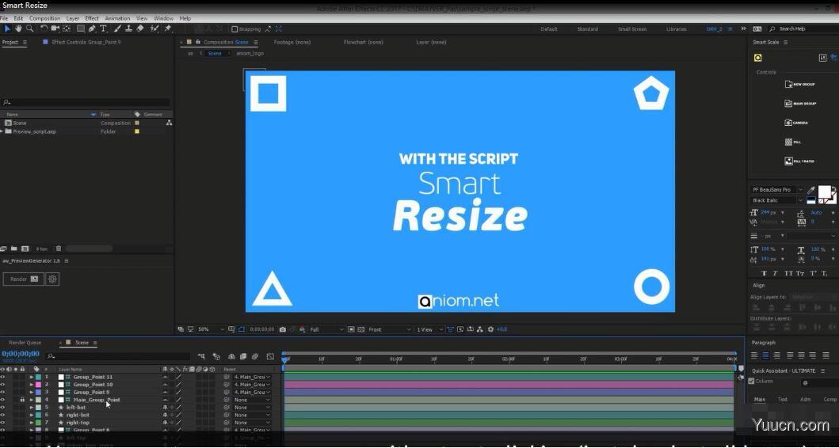Viewport: 839px width, 448px height.
Task: Hide the Group_Point 10 layer
Action: [2, 385]
